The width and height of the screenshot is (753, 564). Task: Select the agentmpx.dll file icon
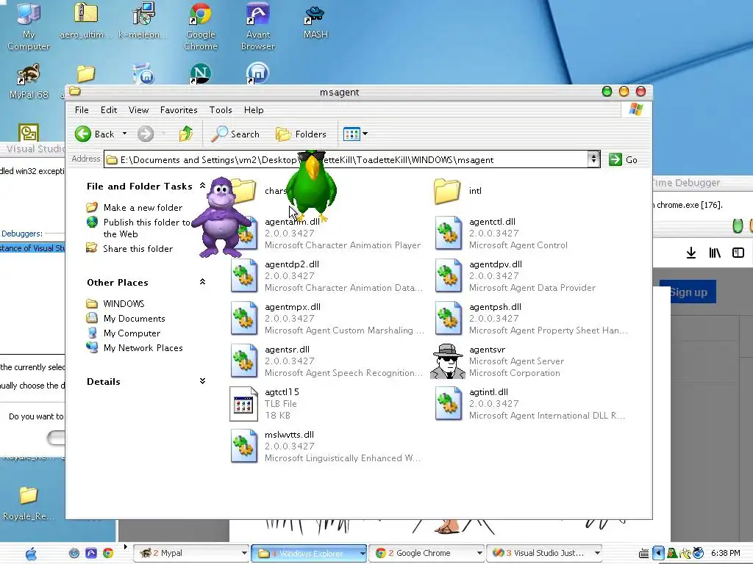pyautogui.click(x=244, y=318)
